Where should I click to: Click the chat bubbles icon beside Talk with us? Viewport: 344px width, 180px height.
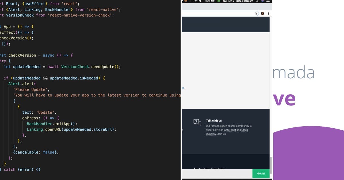[x=197, y=122]
